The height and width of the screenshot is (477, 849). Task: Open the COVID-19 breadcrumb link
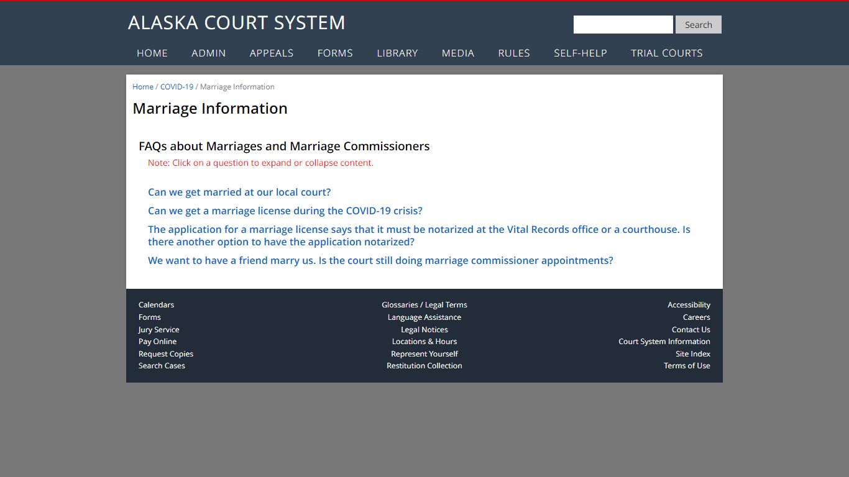point(177,87)
